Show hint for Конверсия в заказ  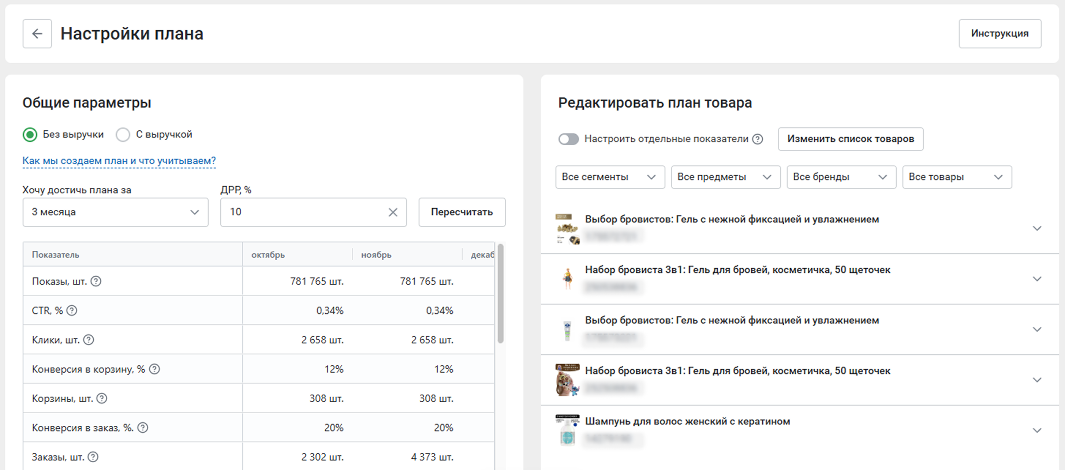coord(143,428)
